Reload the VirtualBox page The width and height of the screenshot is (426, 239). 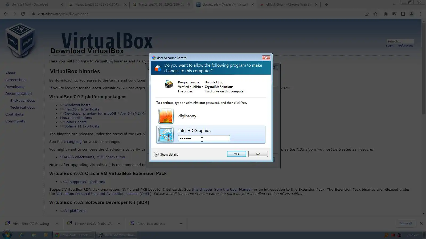23,14
